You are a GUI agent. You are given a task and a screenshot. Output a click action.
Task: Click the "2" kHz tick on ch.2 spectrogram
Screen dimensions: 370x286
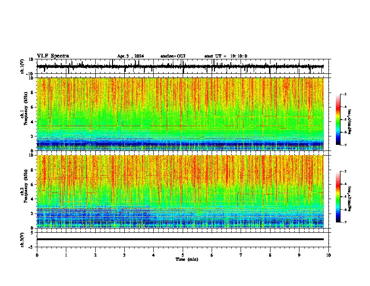pyautogui.click(x=33, y=214)
